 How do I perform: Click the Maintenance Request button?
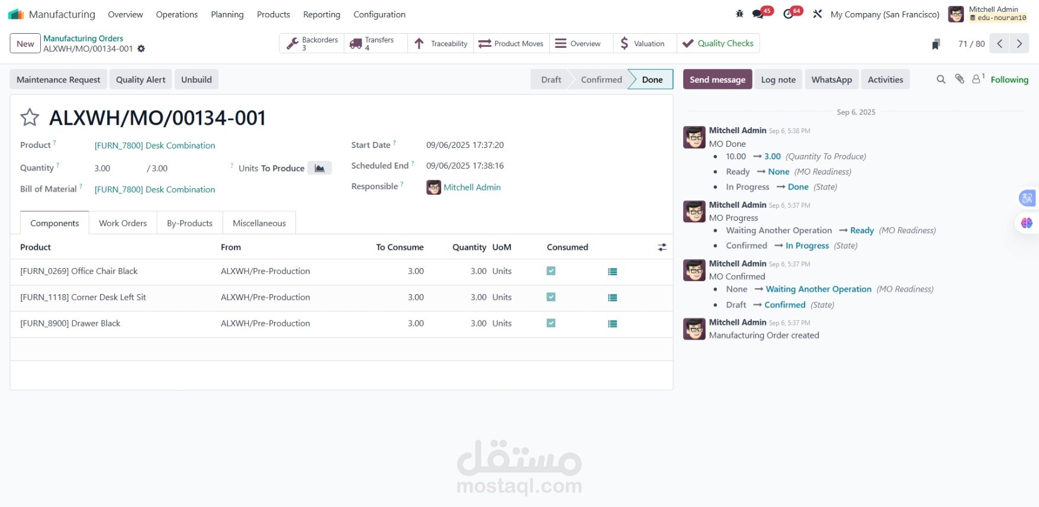click(59, 80)
